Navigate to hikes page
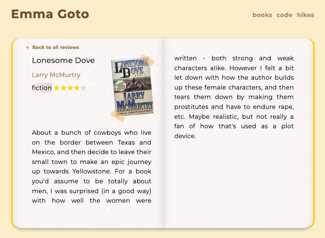This screenshot has height=238, width=325. (x=306, y=15)
